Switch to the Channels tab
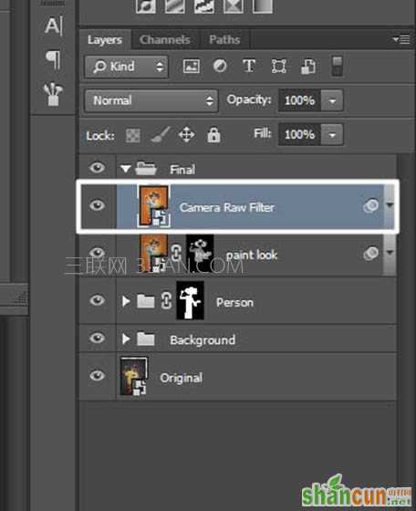416x511 pixels. click(165, 40)
